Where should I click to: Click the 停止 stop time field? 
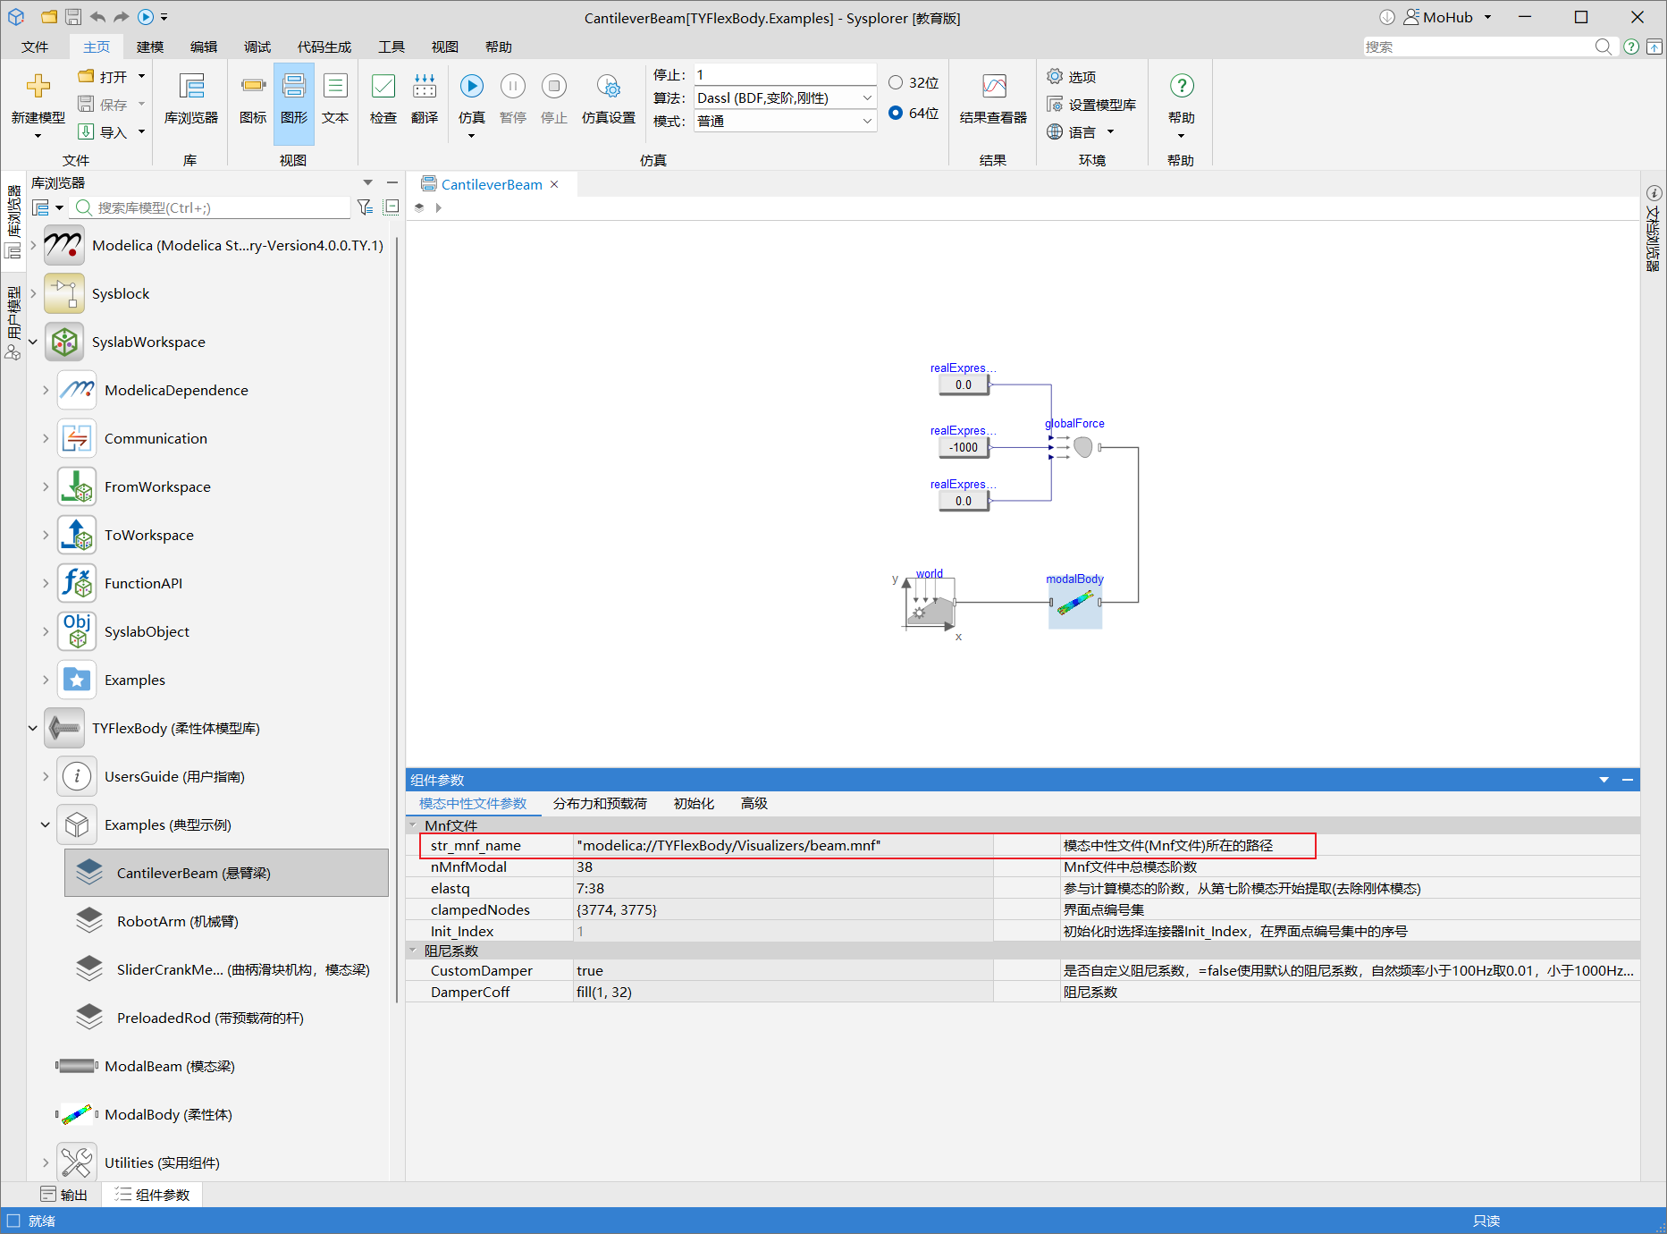click(786, 75)
